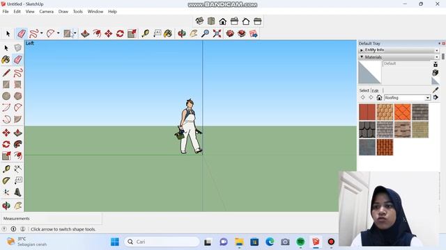Open the arrow beside the Arc tool
This screenshot has width=446, height=250.
[x=58, y=33]
